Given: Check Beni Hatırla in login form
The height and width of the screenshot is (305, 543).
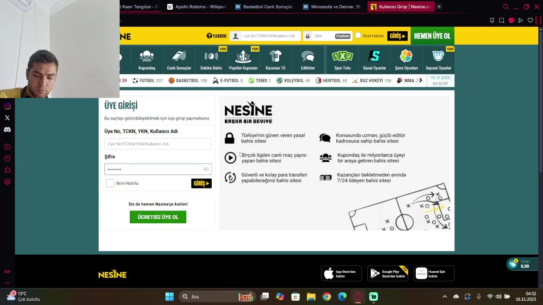Looking at the screenshot, I should 110,183.
